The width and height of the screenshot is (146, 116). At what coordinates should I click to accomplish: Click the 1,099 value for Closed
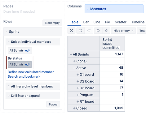pos(112,108)
